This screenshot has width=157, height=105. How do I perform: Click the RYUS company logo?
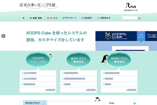[131, 7]
